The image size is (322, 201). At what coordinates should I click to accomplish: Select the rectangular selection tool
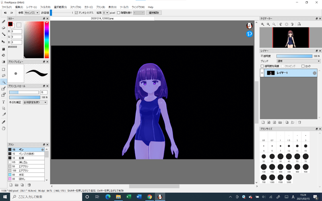4,68
